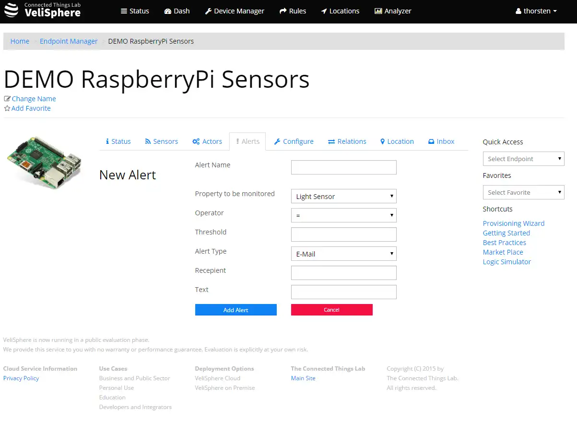Click the Raspberry Pi device image
This screenshot has width=577, height=421.
click(45, 162)
